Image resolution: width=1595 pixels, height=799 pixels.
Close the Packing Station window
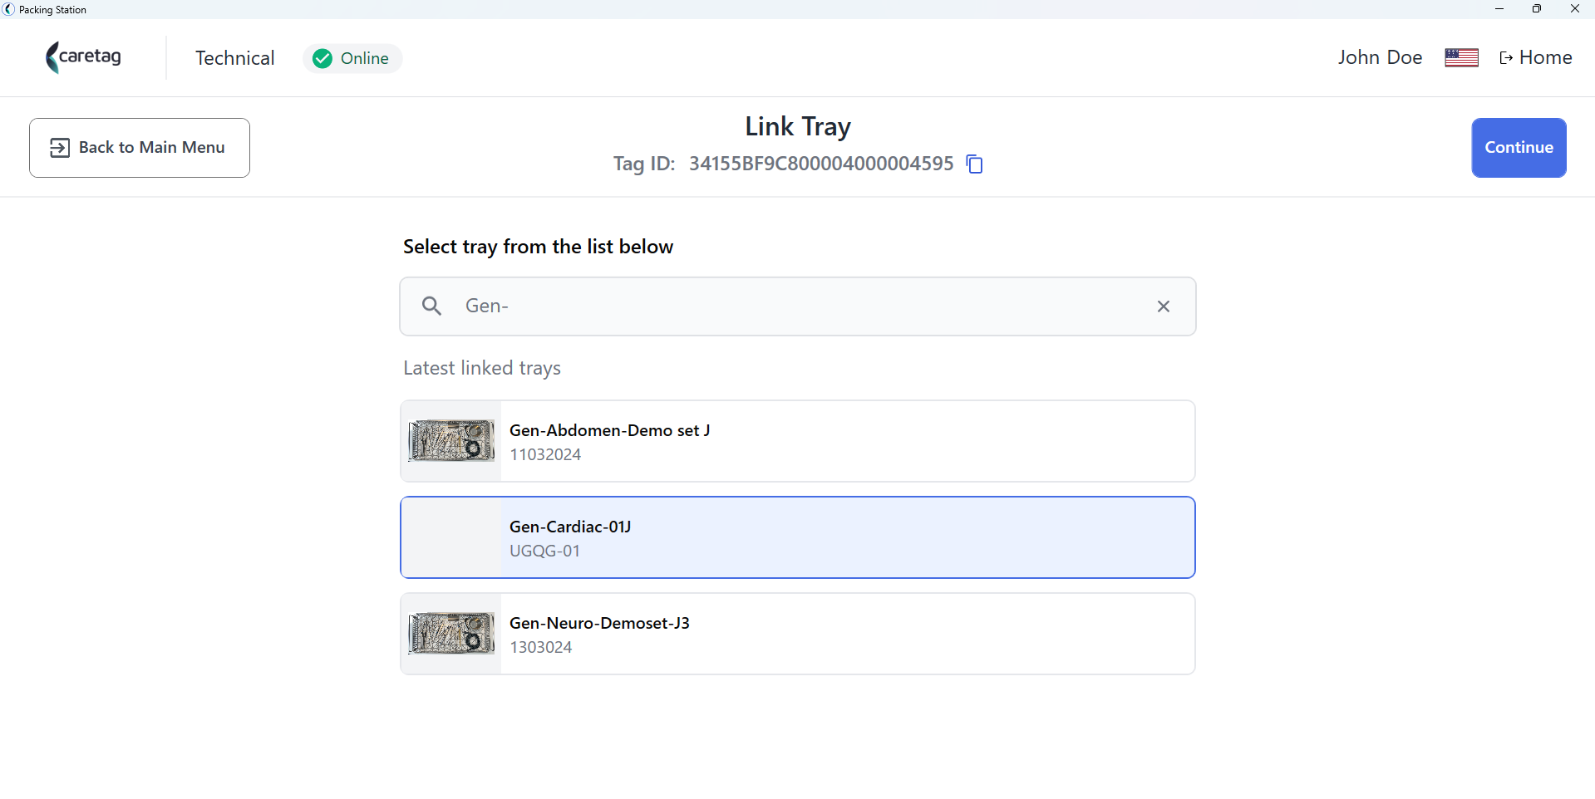1575,9
